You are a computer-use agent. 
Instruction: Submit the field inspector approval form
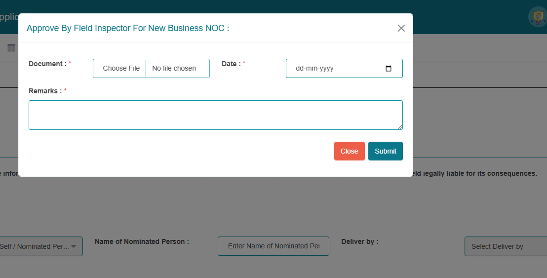[385, 151]
